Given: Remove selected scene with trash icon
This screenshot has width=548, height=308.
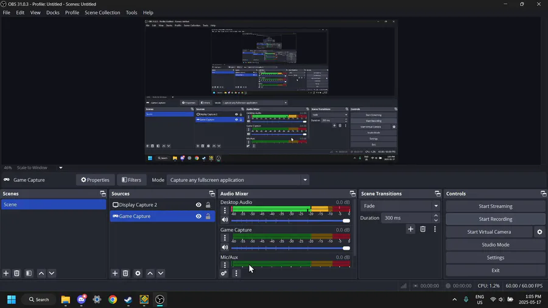Looking at the screenshot, I should point(17,273).
